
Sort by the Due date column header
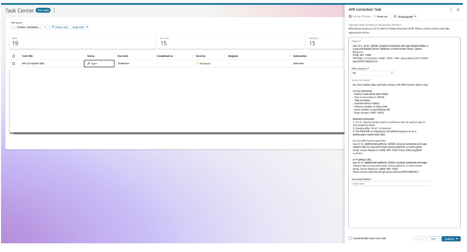pyautogui.click(x=123, y=56)
